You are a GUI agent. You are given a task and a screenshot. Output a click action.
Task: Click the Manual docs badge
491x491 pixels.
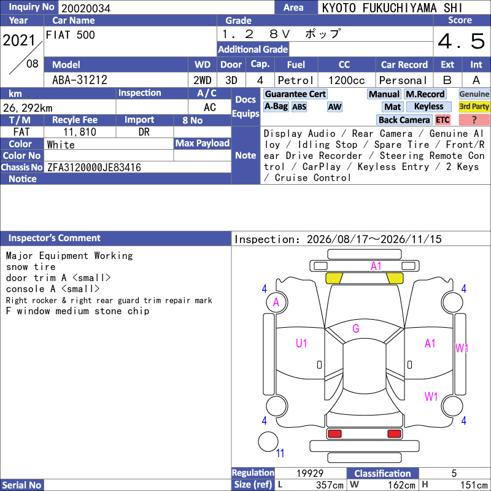pos(384,94)
